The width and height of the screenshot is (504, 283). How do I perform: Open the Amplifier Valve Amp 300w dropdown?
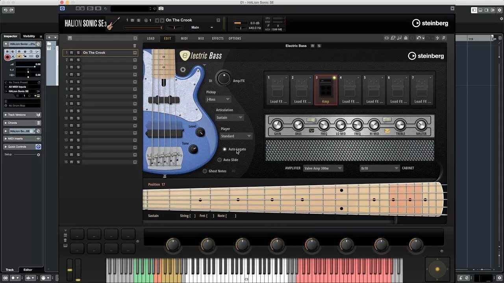[323, 168]
